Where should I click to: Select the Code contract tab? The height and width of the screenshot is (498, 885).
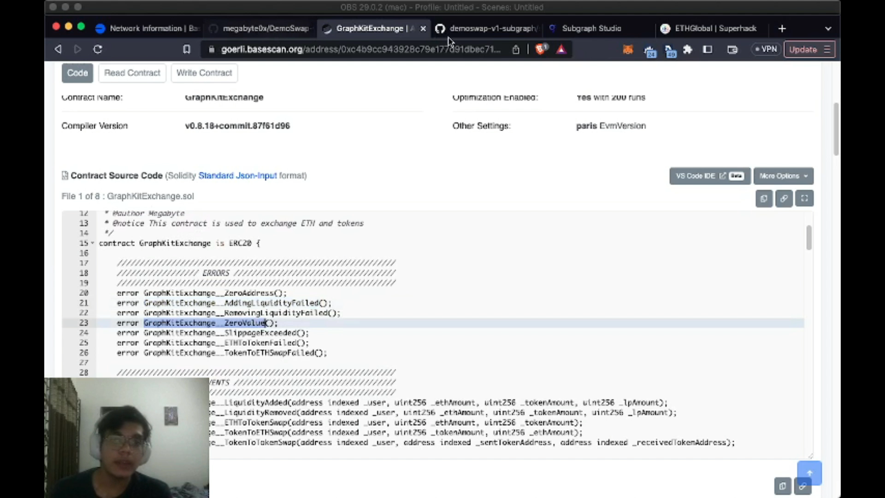click(x=77, y=73)
